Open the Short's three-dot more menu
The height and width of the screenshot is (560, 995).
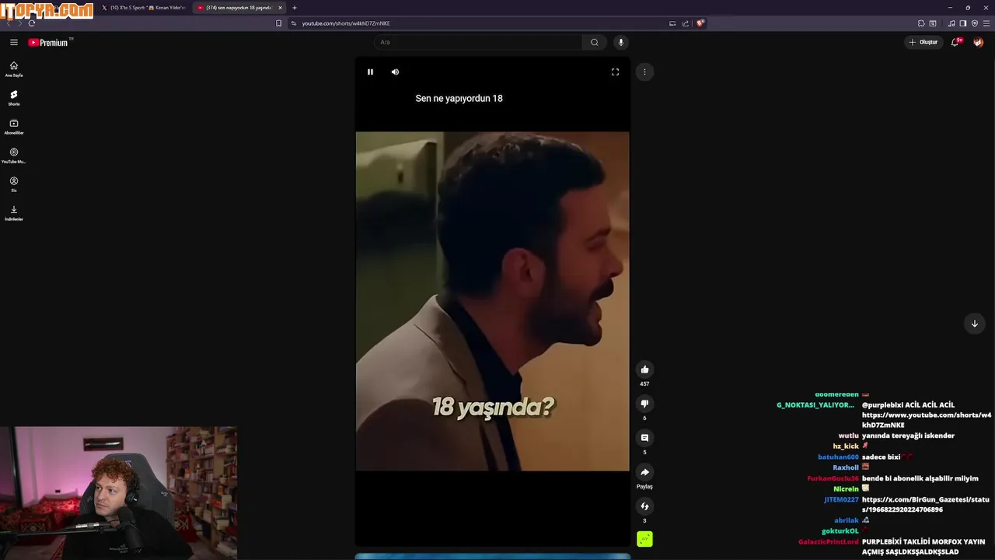tap(644, 72)
